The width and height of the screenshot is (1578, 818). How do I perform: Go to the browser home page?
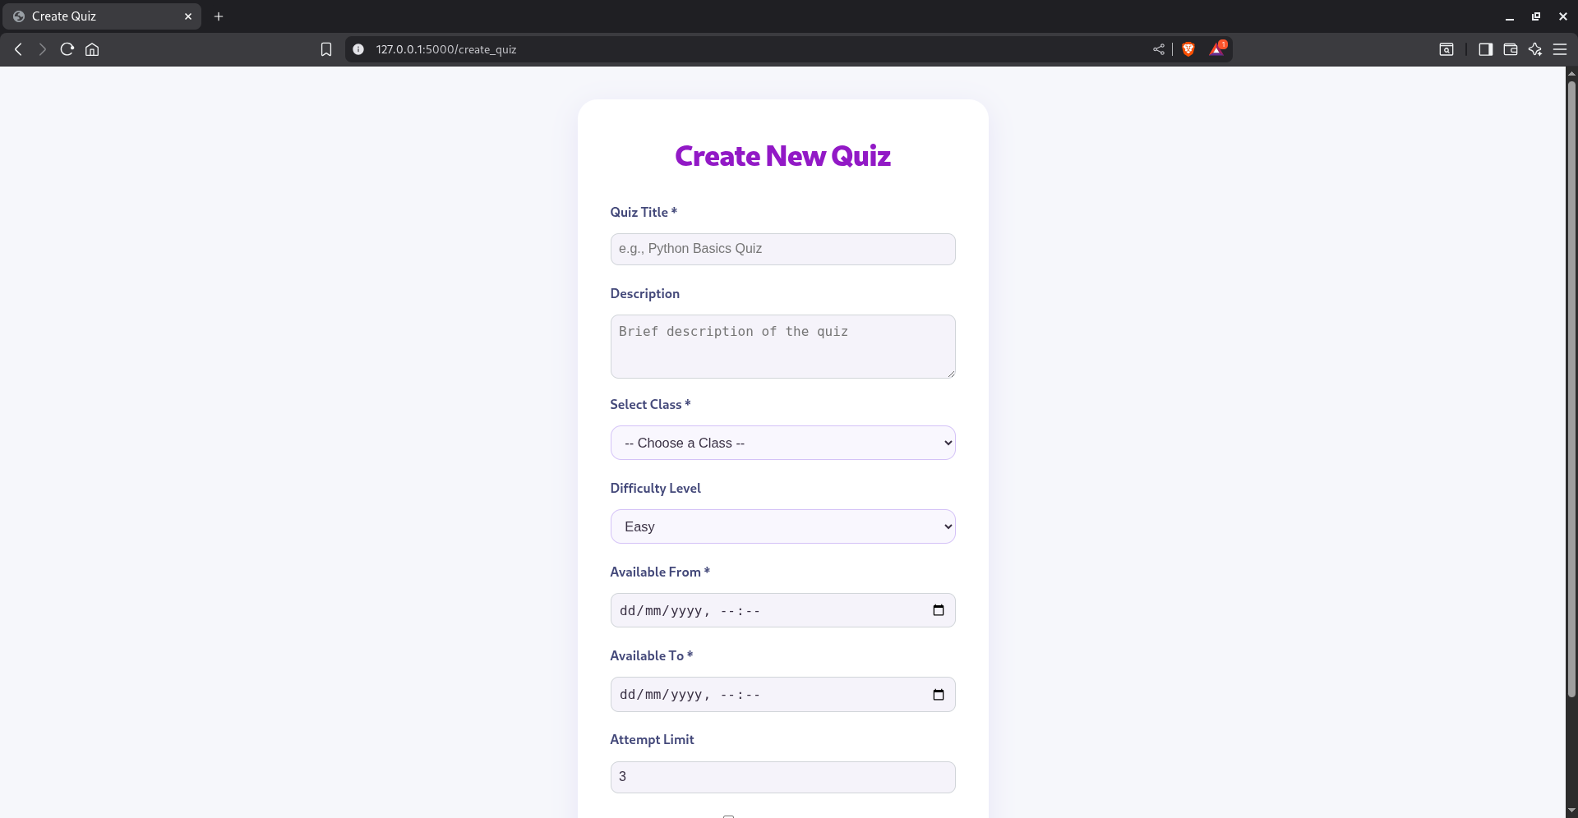92,49
